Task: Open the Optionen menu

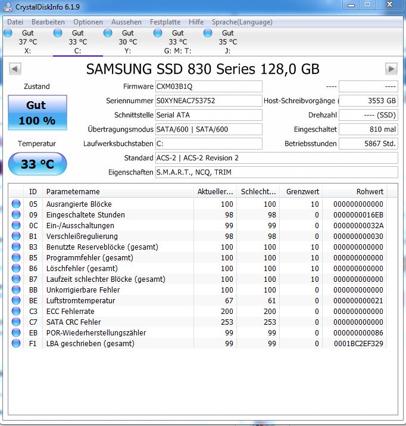Action: point(88,22)
